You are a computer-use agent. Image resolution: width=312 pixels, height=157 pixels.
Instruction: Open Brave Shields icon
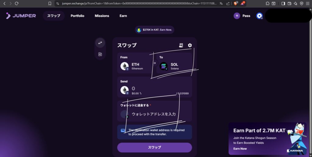click(x=236, y=3)
